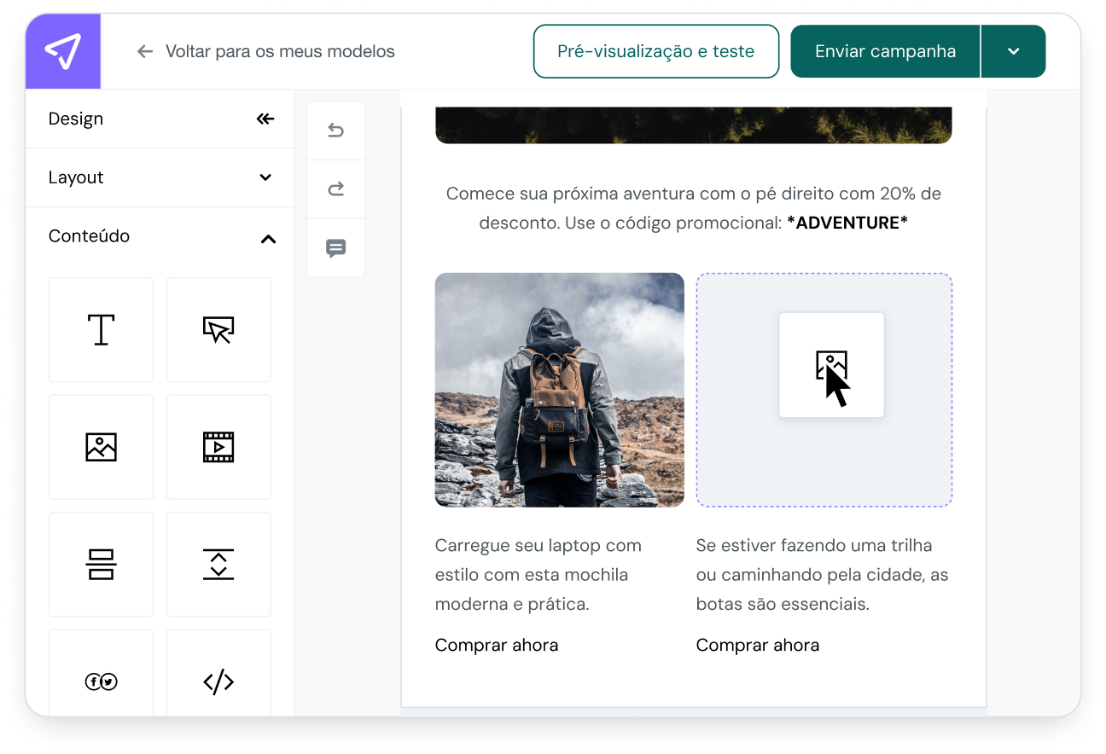Screen dimensions: 1106x754
Task: Add a Button block from the content panel
Action: coord(218,329)
